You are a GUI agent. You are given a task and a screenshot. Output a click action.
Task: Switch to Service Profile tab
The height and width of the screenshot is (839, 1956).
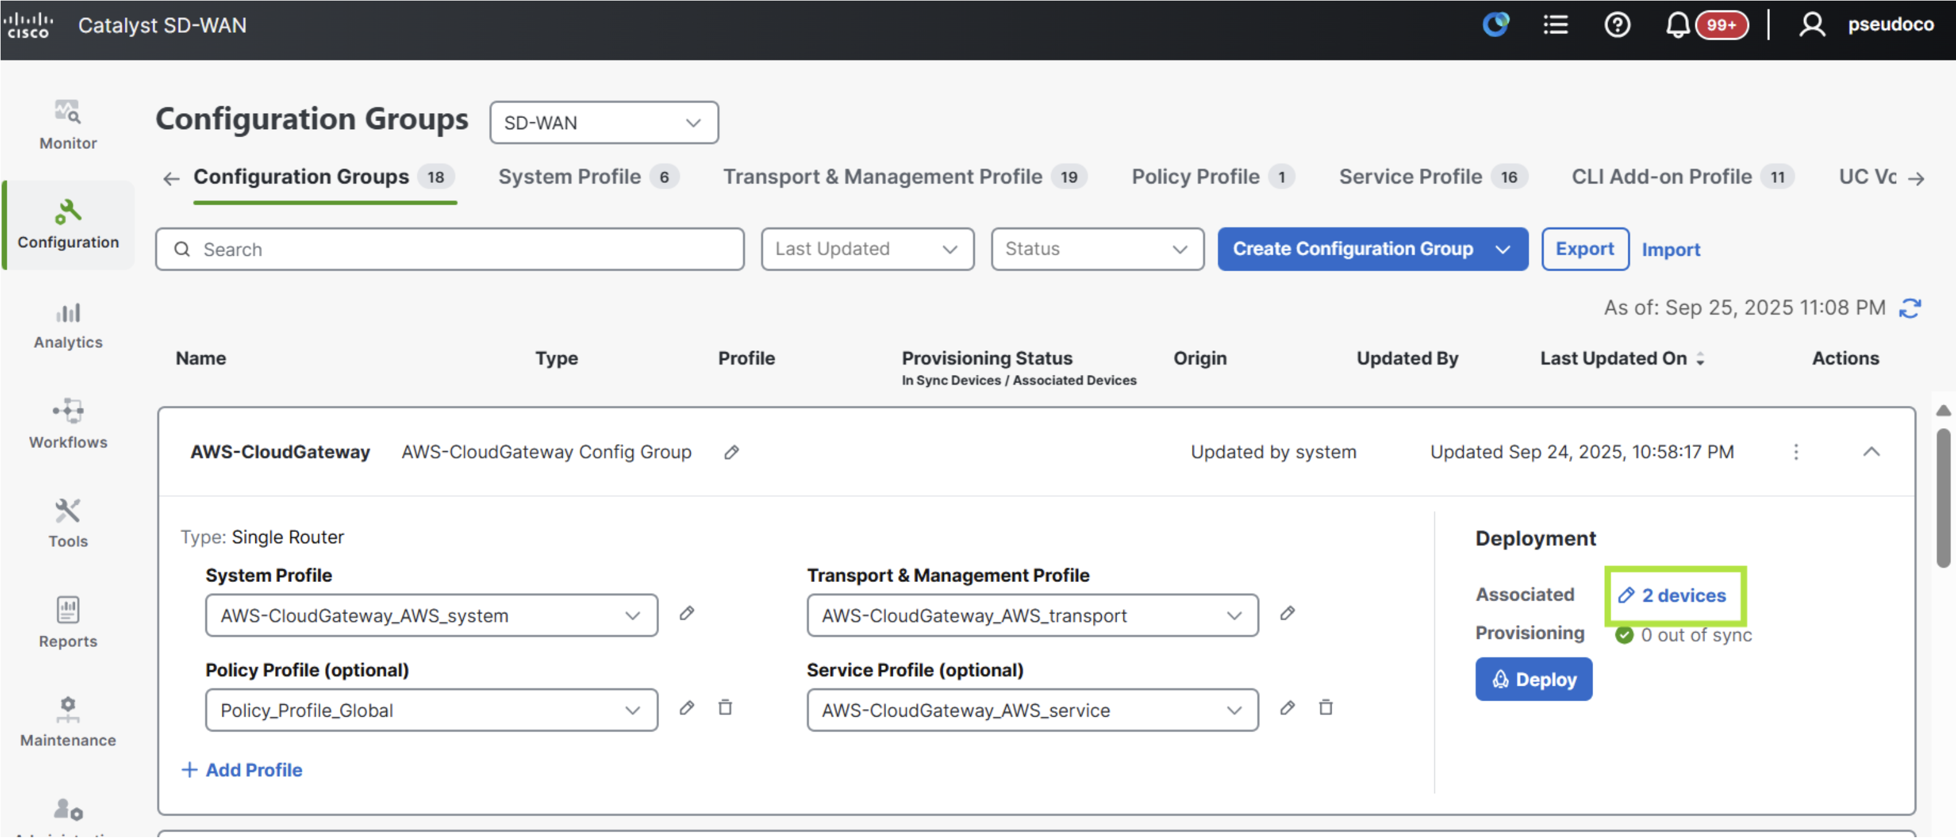(1434, 177)
